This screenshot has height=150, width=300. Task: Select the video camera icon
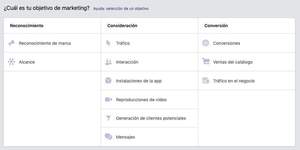108,99
